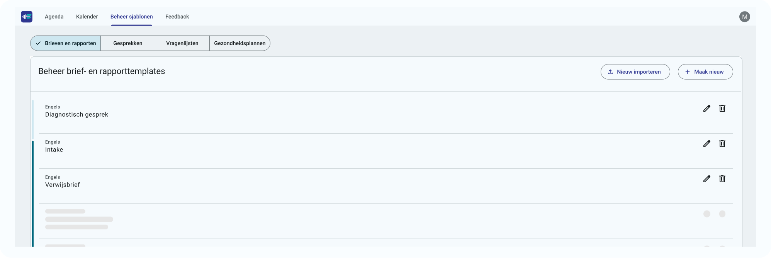Edit the Verwijsbrief template
The image size is (771, 258).
coord(707,179)
